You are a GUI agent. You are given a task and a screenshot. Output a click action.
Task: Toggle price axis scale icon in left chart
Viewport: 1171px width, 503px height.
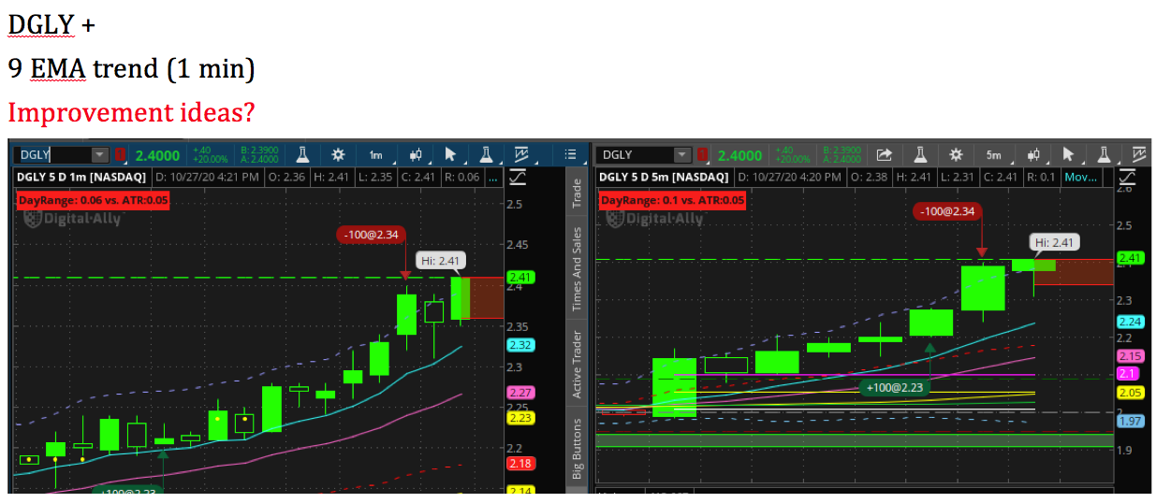(x=517, y=177)
